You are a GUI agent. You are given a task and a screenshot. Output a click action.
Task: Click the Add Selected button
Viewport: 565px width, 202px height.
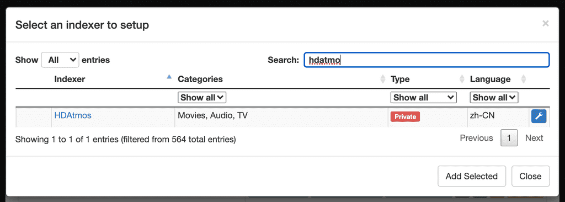[472, 176]
